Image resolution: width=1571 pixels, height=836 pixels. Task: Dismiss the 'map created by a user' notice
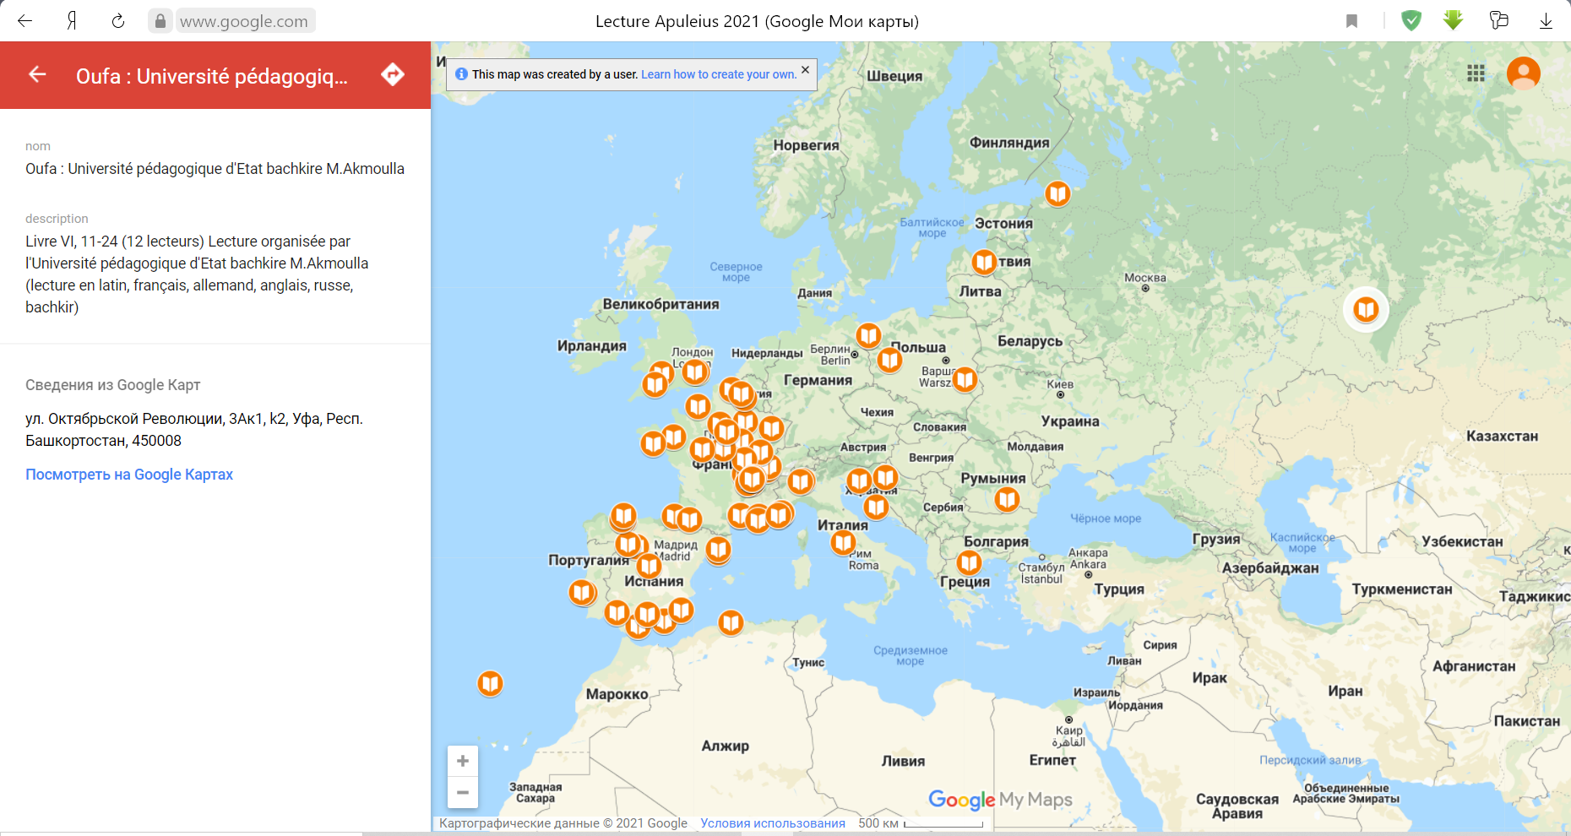point(805,70)
